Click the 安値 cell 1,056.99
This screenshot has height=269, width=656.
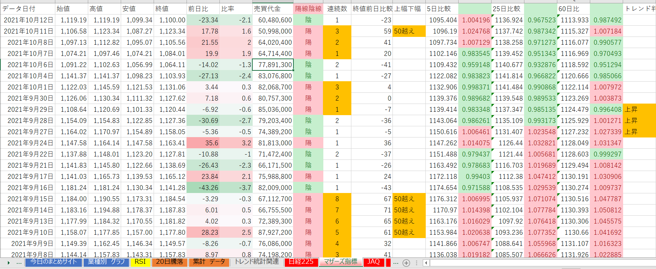click(x=137, y=65)
